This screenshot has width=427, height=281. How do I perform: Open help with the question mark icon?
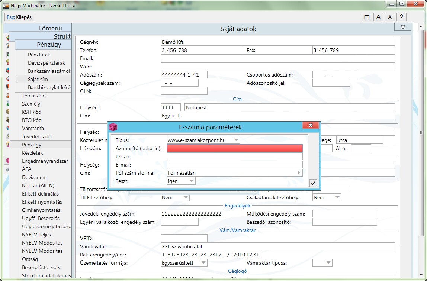(401, 17)
